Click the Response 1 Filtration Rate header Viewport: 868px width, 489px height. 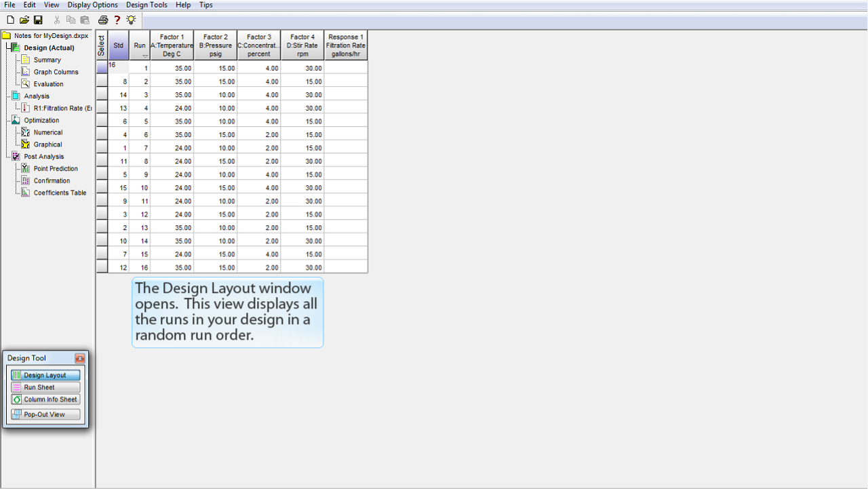click(346, 45)
